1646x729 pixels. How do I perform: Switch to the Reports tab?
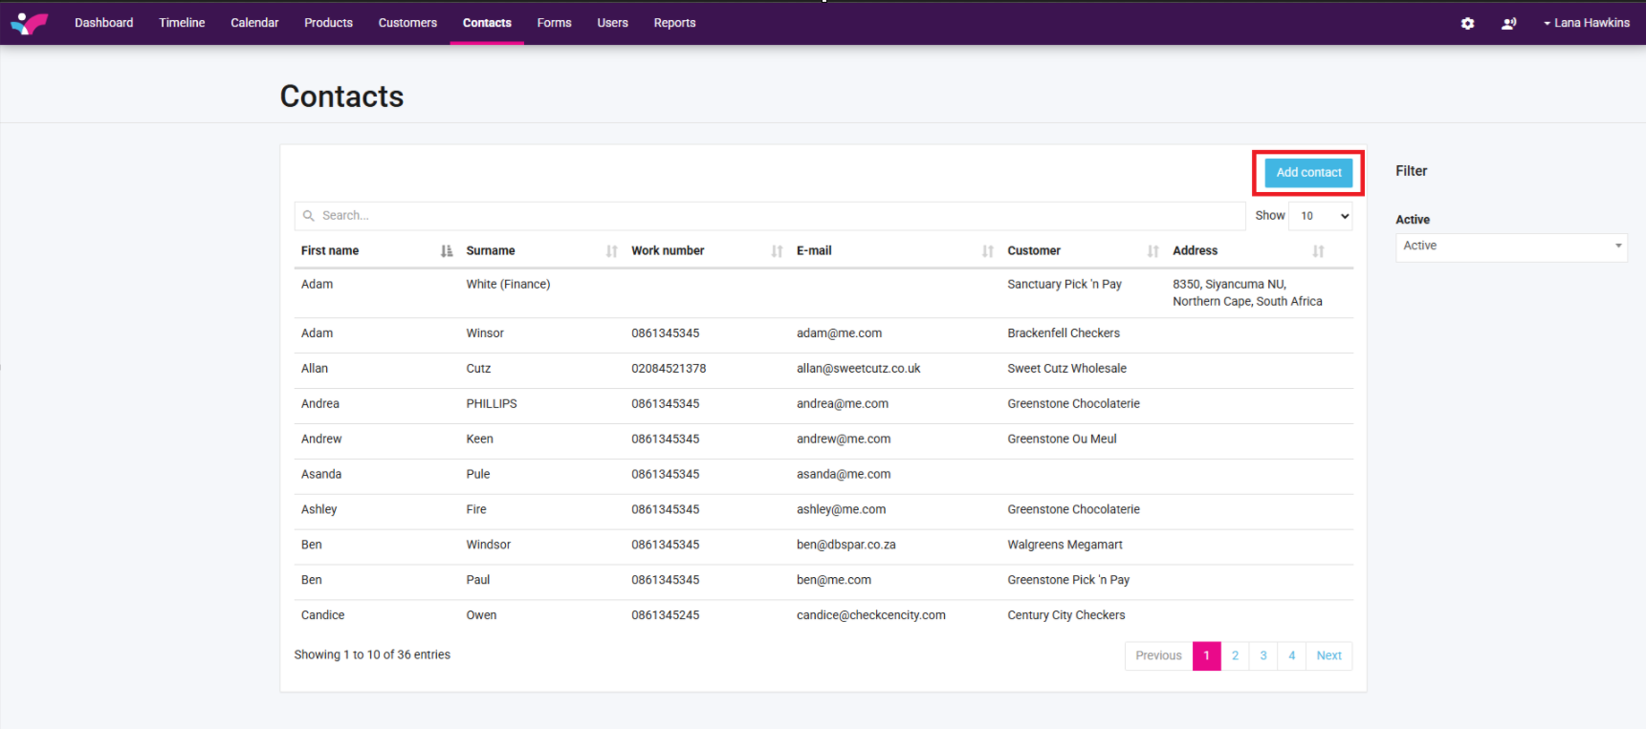click(674, 23)
